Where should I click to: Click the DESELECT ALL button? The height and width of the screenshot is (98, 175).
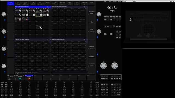(84, 4)
